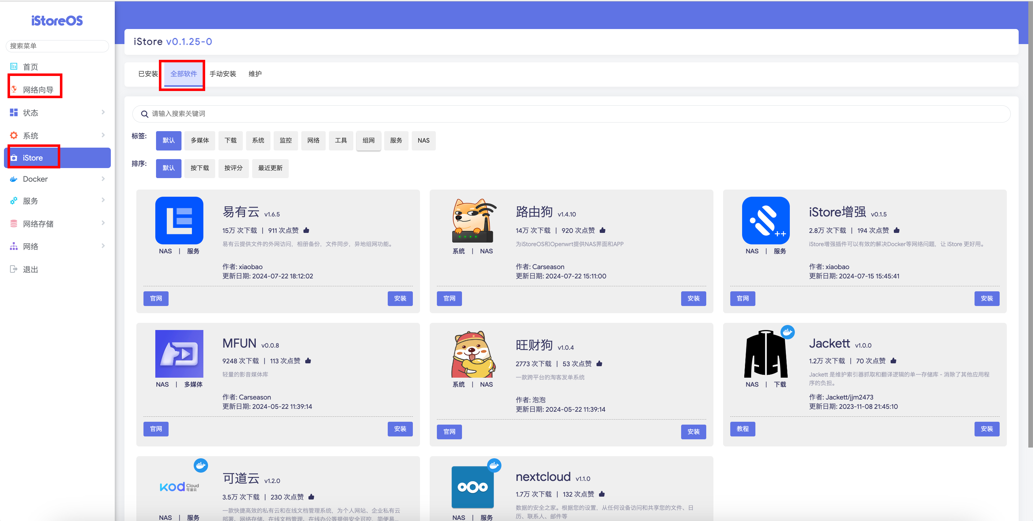Viewport: 1033px width, 521px height.
Task: Expand the 网络 menu chevron
Action: [x=103, y=245]
